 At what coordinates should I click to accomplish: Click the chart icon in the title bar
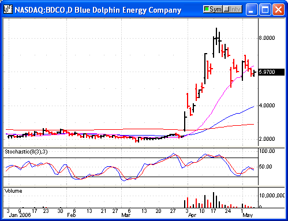point(8,9)
